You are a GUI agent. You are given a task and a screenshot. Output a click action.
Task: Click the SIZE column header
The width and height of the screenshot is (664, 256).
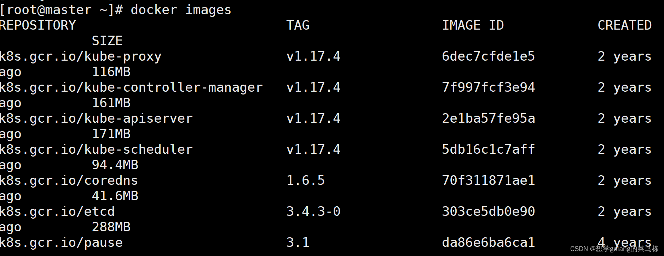[x=107, y=41]
